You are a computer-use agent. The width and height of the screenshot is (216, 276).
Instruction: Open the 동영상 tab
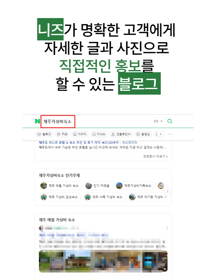[143, 134]
